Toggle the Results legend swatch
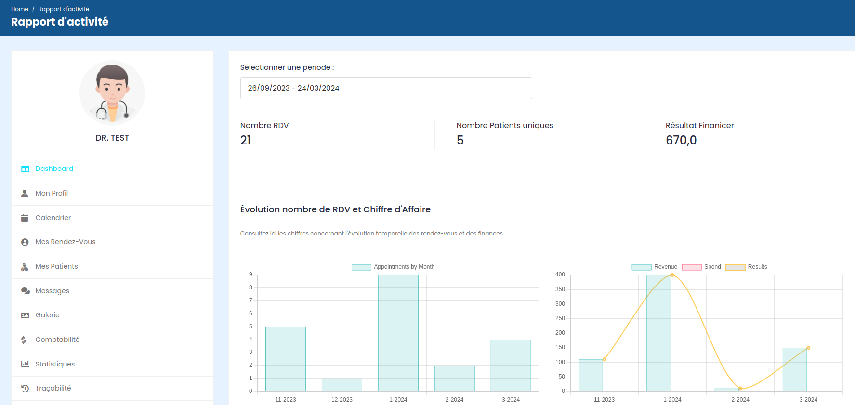 736,267
